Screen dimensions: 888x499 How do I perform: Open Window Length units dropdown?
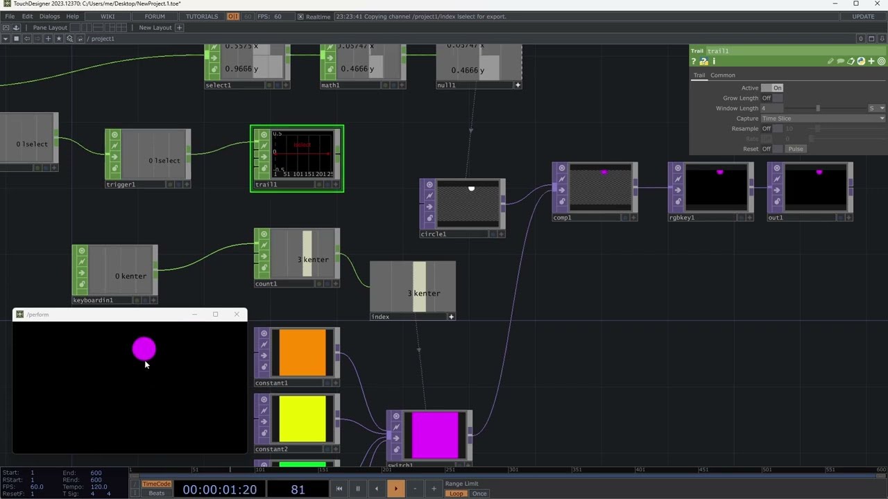(877, 108)
